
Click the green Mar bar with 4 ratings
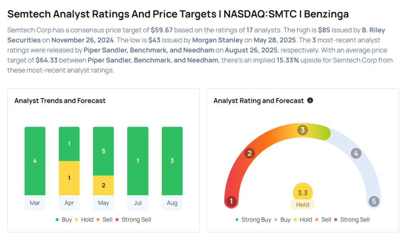point(35,161)
